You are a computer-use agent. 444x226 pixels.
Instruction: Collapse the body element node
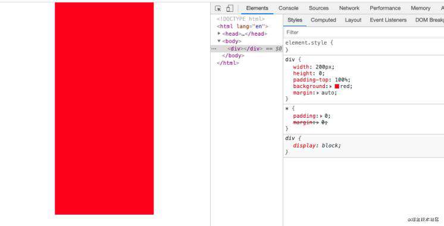219,40
